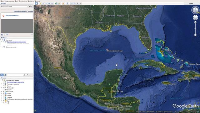Image resolution: width=200 pixels, height=113 pixels.
Task: Open the Вид menu
Action: pyautogui.click(x=16, y=1)
